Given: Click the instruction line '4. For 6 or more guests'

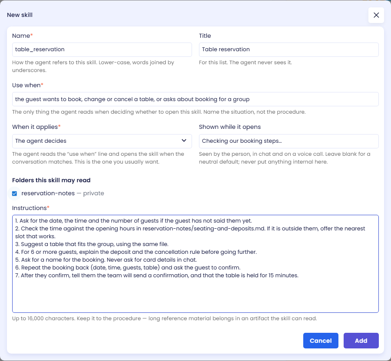Looking at the screenshot, I should (136, 252).
